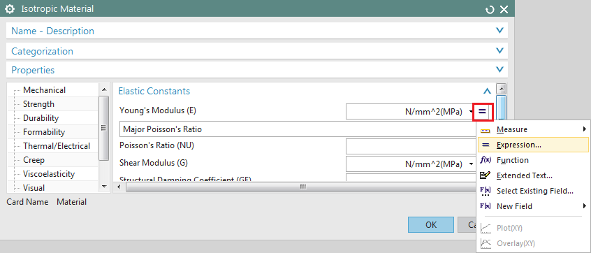
Task: Click the Card Name label
Action: pos(27,202)
